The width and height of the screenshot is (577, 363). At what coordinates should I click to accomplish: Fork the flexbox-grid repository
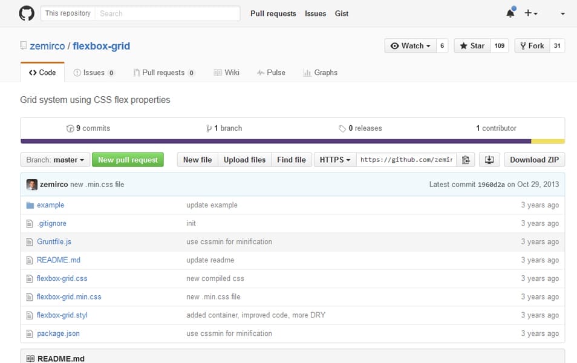coord(532,45)
